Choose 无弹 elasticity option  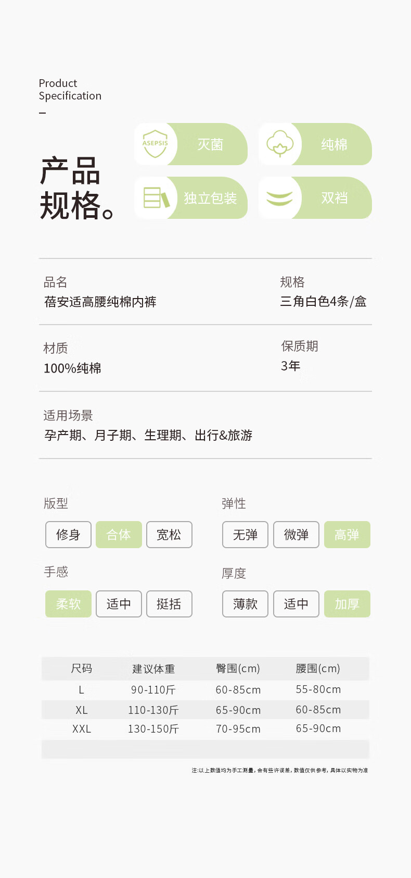click(245, 535)
